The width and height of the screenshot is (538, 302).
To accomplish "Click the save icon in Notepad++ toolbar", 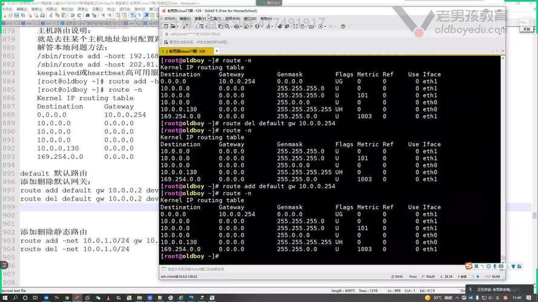I will 16,15.
